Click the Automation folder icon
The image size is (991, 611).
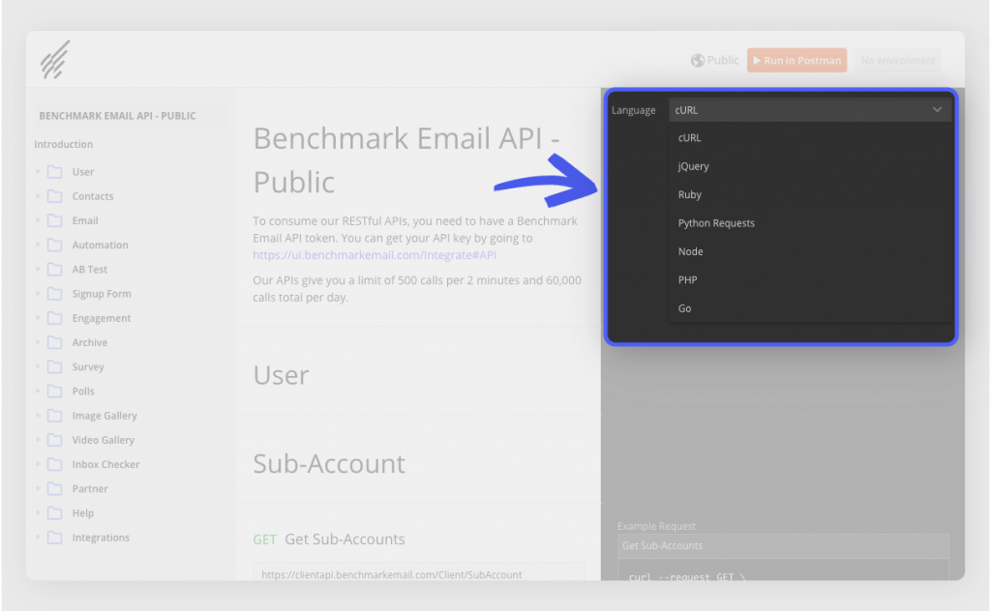point(55,245)
